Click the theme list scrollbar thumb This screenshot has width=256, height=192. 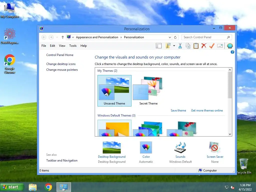click(x=230, y=85)
